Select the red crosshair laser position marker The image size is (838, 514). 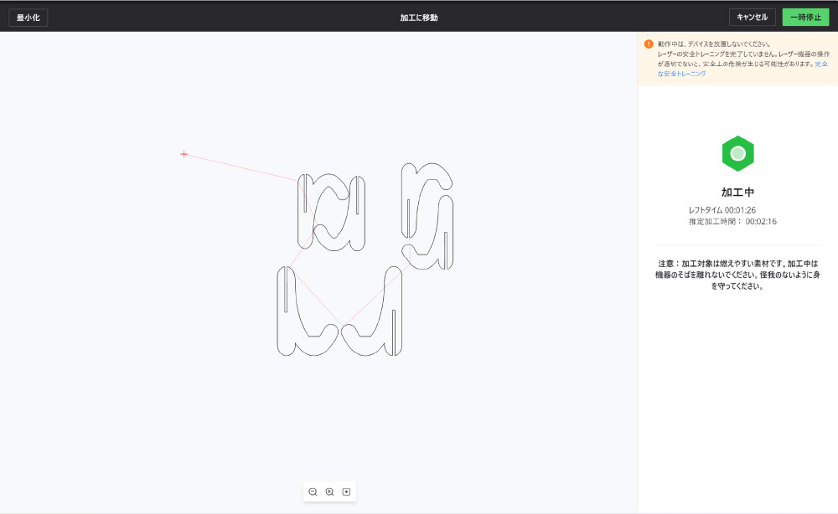click(x=184, y=154)
